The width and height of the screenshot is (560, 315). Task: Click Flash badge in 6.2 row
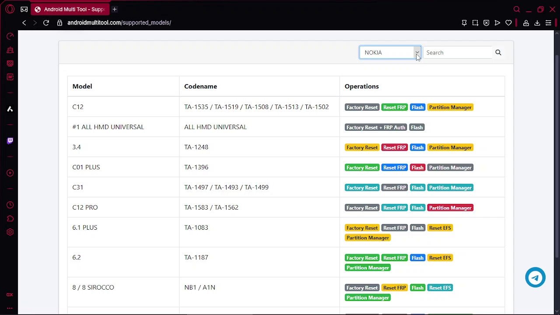pos(417,258)
